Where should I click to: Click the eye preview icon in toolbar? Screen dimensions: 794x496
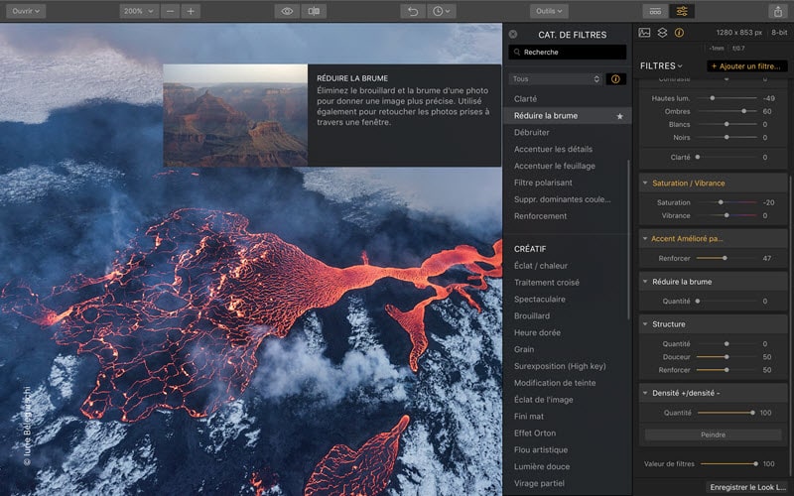287,11
